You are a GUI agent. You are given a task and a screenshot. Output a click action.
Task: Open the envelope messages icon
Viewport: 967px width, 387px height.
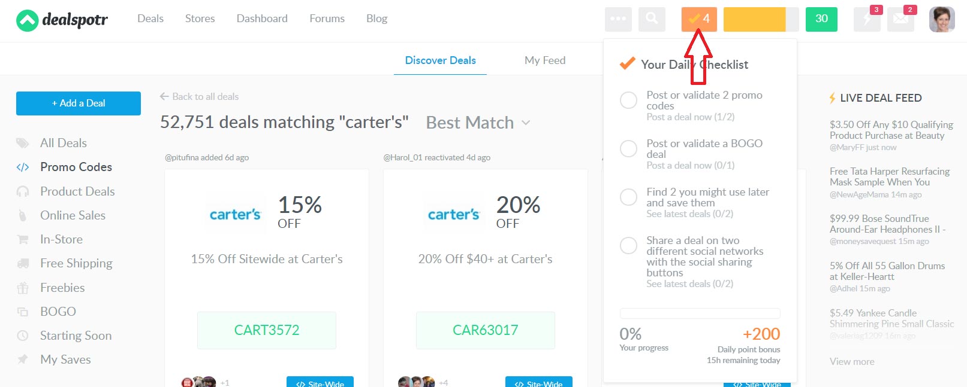pyautogui.click(x=900, y=19)
